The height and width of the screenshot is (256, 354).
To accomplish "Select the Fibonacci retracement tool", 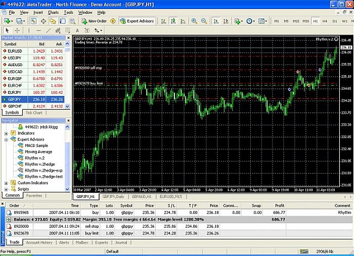I will coord(67,30).
